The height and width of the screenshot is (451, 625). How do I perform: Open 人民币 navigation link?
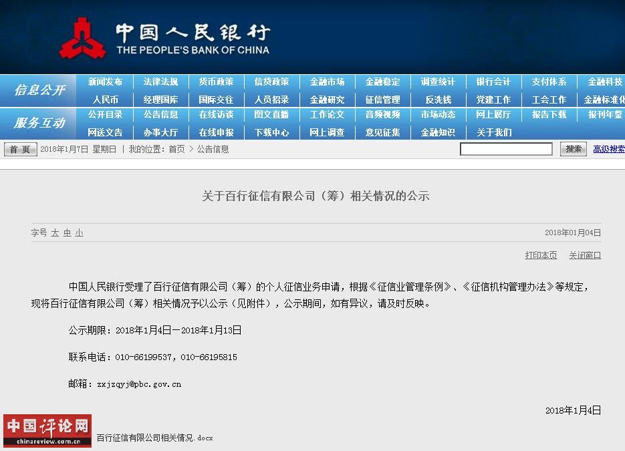(x=105, y=100)
